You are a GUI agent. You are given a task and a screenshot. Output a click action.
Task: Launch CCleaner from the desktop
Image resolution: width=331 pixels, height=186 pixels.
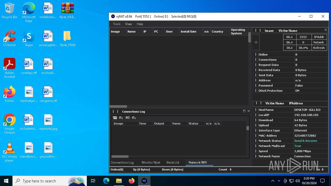[10, 39]
